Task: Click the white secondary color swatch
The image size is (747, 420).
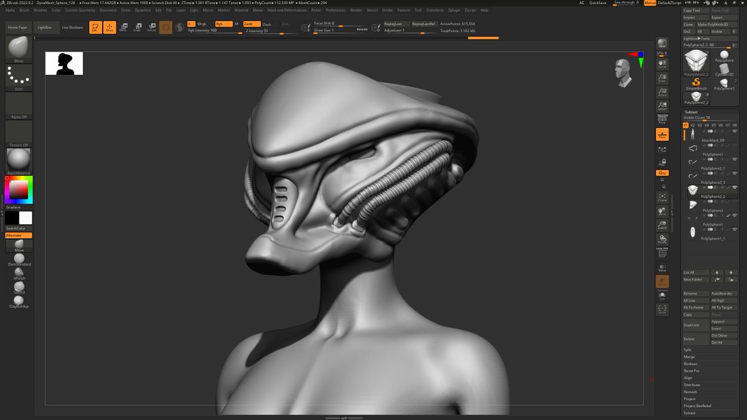Action: click(x=26, y=218)
